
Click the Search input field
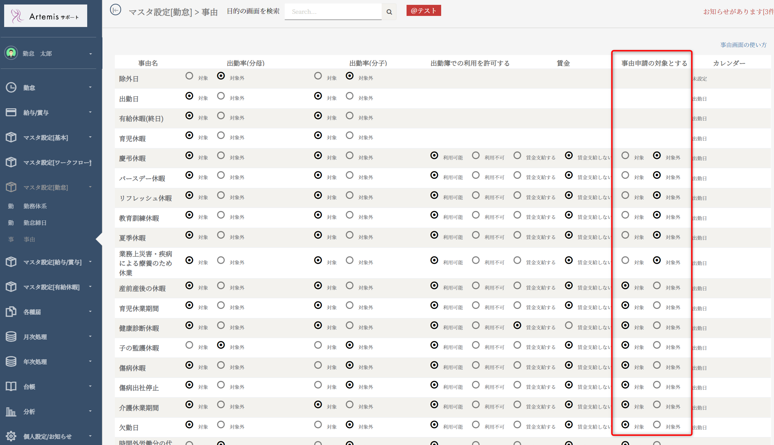(x=333, y=12)
